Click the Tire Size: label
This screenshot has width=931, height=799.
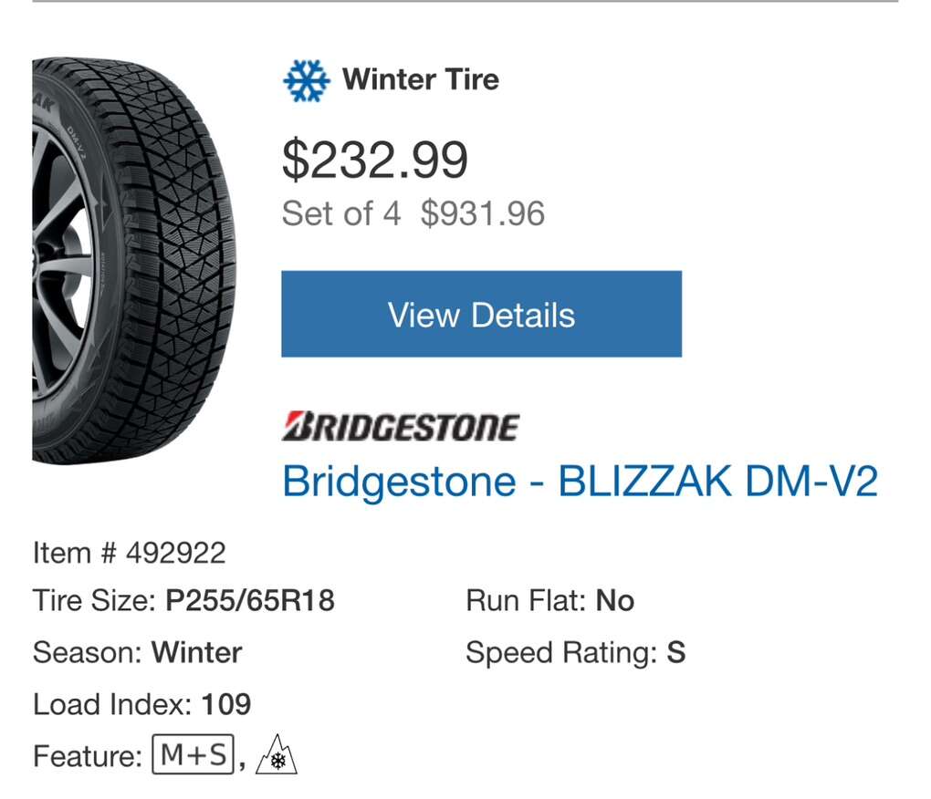[x=95, y=601]
